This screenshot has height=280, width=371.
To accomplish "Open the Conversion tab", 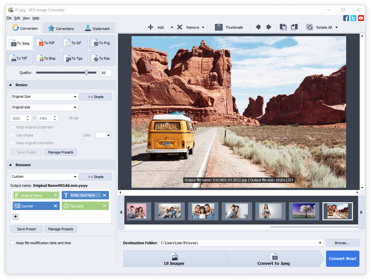I will click(25, 28).
